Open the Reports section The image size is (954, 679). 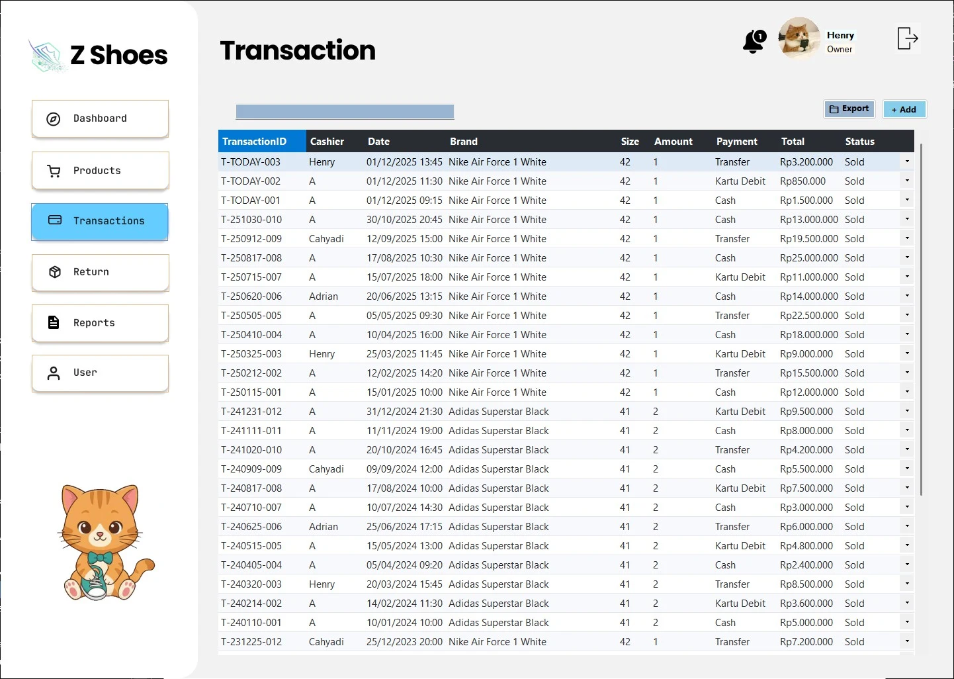click(100, 323)
